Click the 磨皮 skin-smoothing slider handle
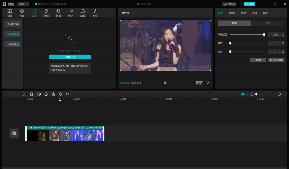 pyautogui.click(x=230, y=43)
